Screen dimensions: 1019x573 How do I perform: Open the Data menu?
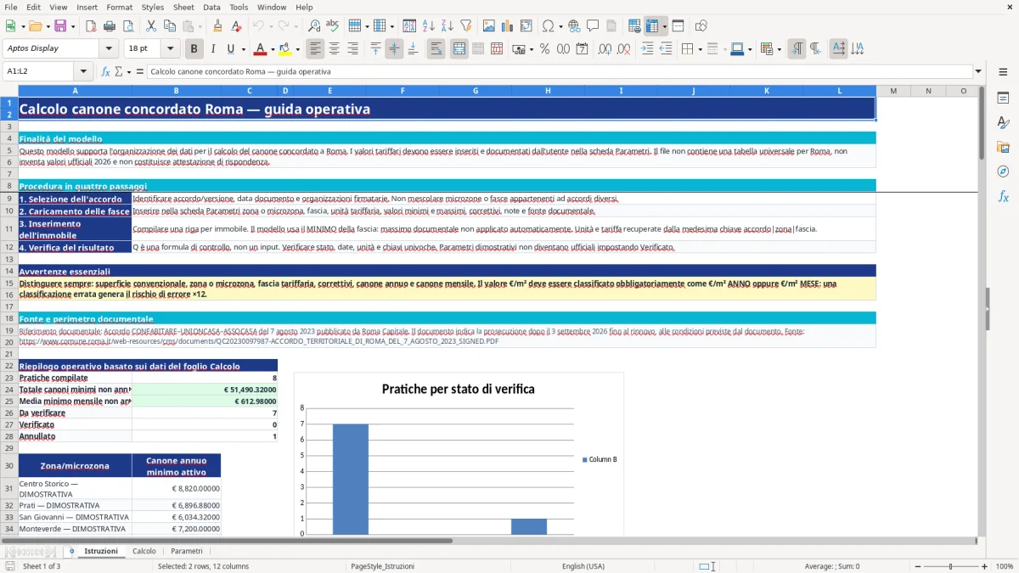[x=211, y=7]
